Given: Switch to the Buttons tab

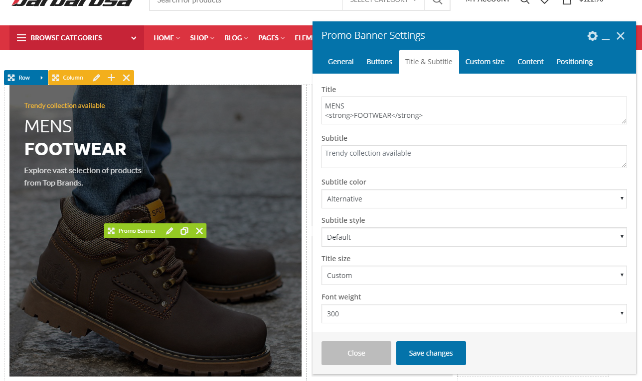Looking at the screenshot, I should click(379, 62).
